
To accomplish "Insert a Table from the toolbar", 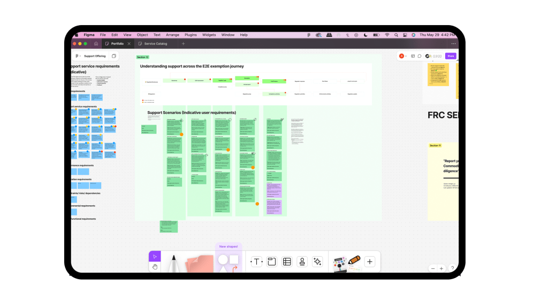I will [287, 261].
